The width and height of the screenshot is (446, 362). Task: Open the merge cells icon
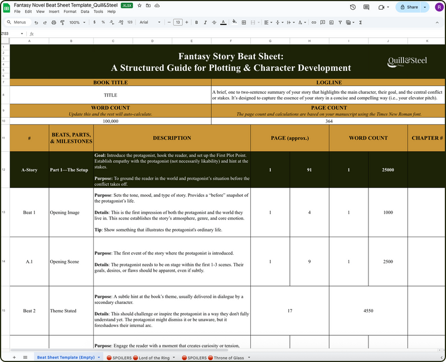coord(253,22)
